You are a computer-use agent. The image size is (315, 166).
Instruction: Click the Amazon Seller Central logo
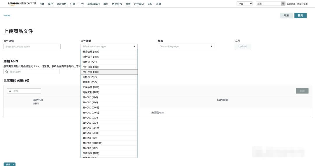coord(22,3)
